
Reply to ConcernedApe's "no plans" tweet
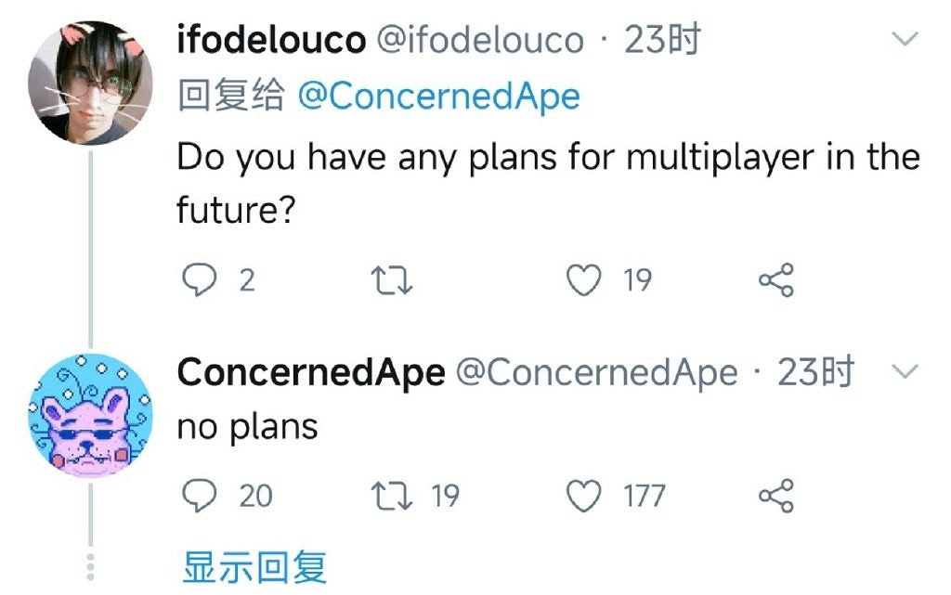pyautogui.click(x=197, y=496)
